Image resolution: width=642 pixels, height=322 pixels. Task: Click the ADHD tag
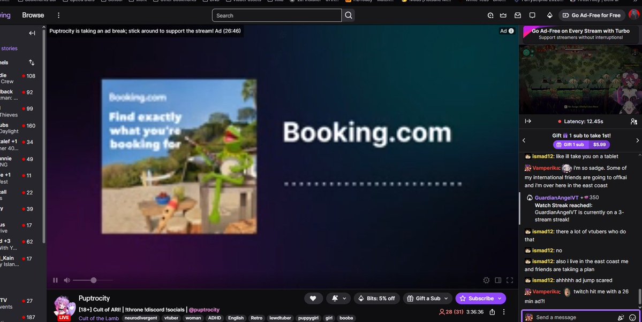pos(215,318)
